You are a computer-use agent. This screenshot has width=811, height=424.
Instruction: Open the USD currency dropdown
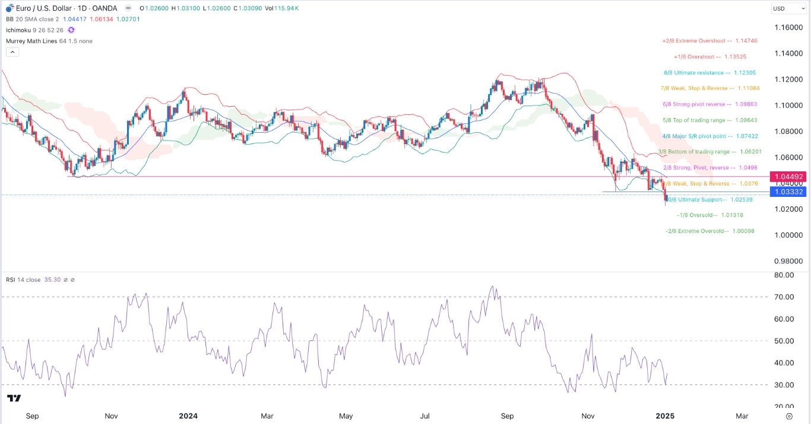[x=788, y=8]
